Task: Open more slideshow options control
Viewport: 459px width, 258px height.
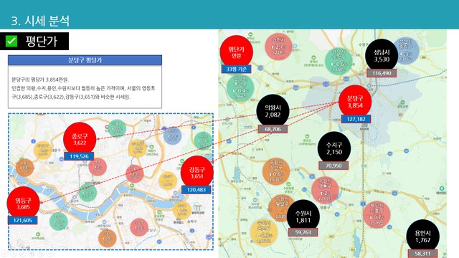Action: pos(49,253)
